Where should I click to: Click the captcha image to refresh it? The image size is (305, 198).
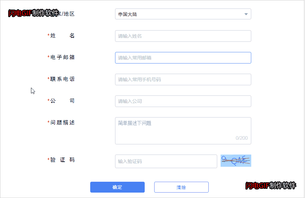tap(236, 161)
